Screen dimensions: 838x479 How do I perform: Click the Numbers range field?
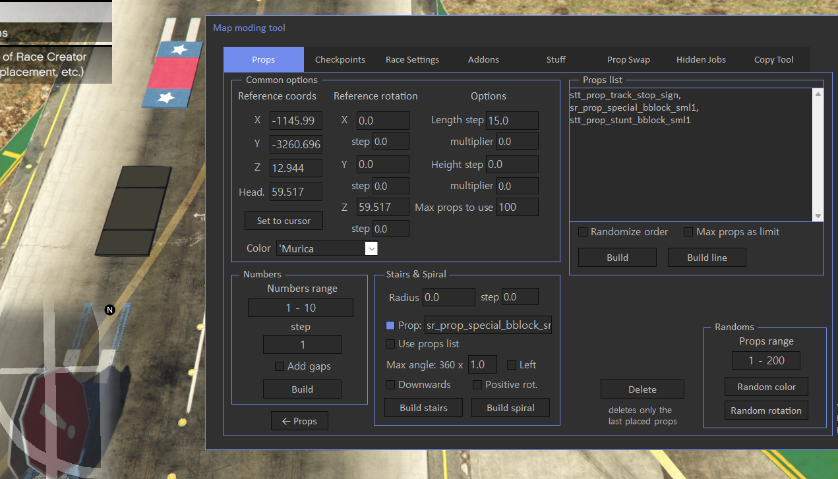[301, 308]
